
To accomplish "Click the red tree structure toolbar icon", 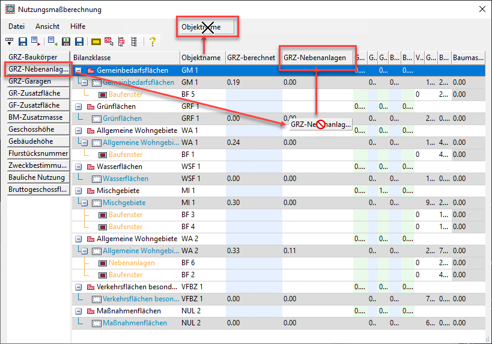I will [x=121, y=41].
